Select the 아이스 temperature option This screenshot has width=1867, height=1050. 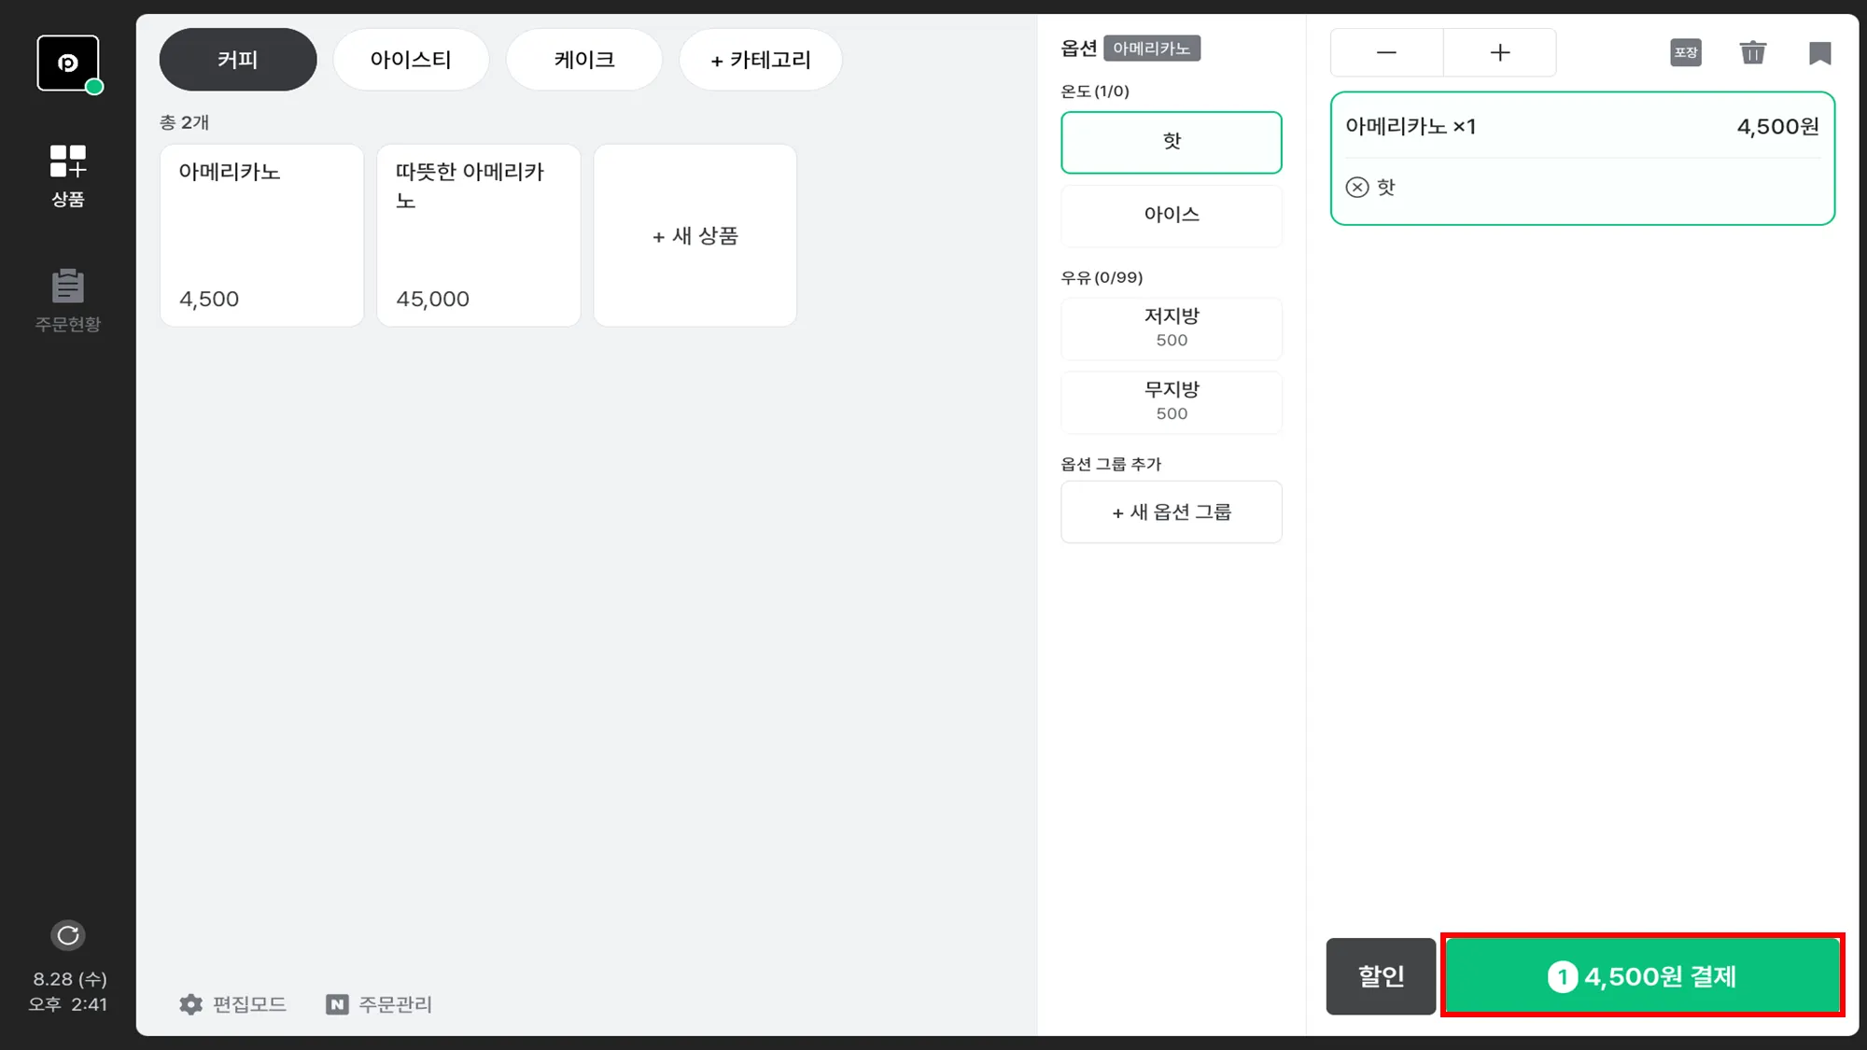(1171, 215)
